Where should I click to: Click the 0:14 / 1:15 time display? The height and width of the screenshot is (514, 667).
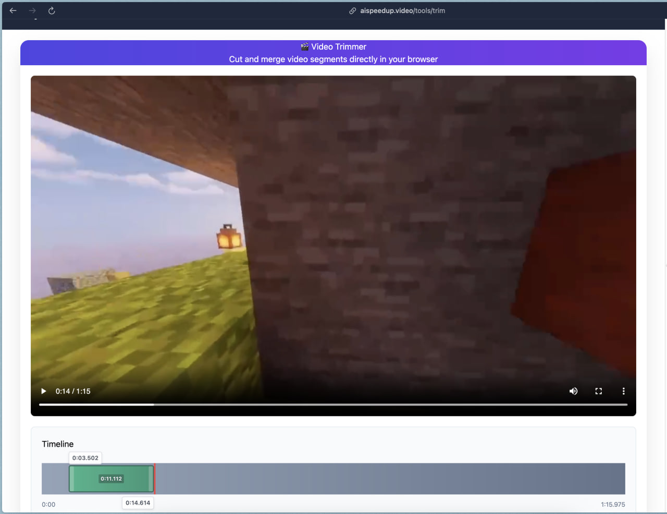coord(73,391)
